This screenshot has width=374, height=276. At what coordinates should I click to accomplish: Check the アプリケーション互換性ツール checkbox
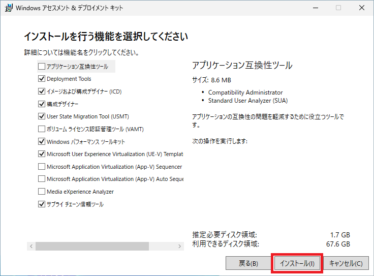click(42, 66)
